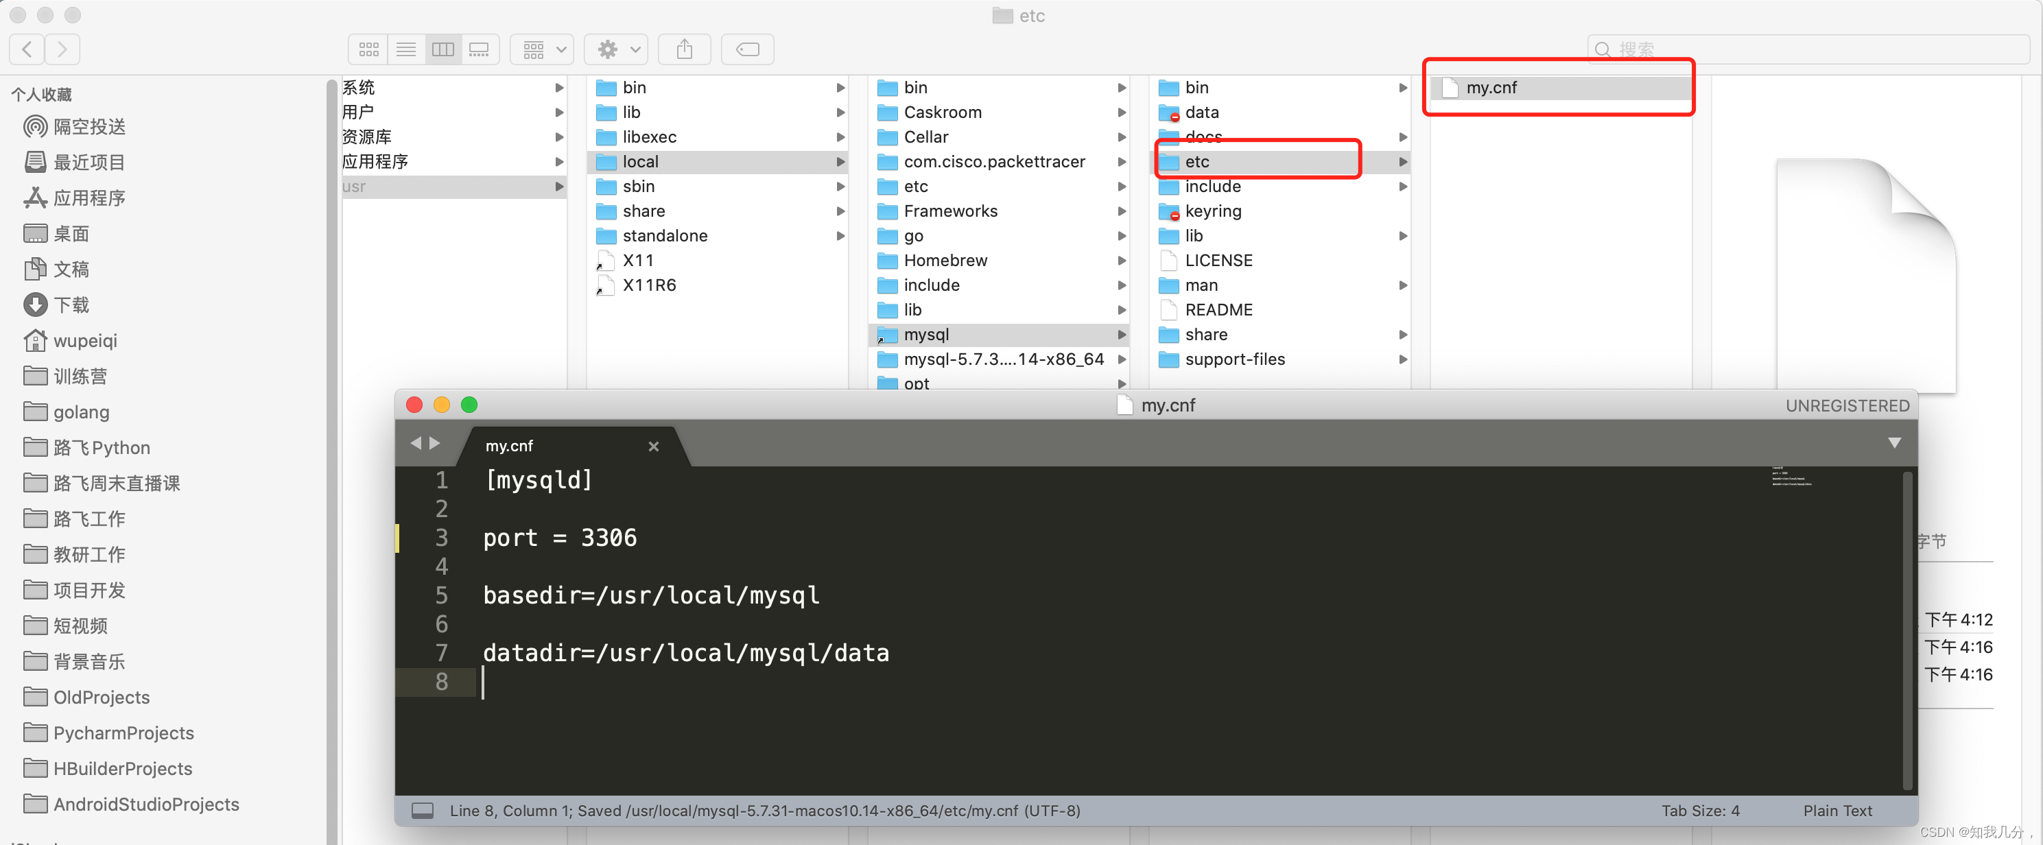Click the back navigation arrow

pyautogui.click(x=27, y=48)
